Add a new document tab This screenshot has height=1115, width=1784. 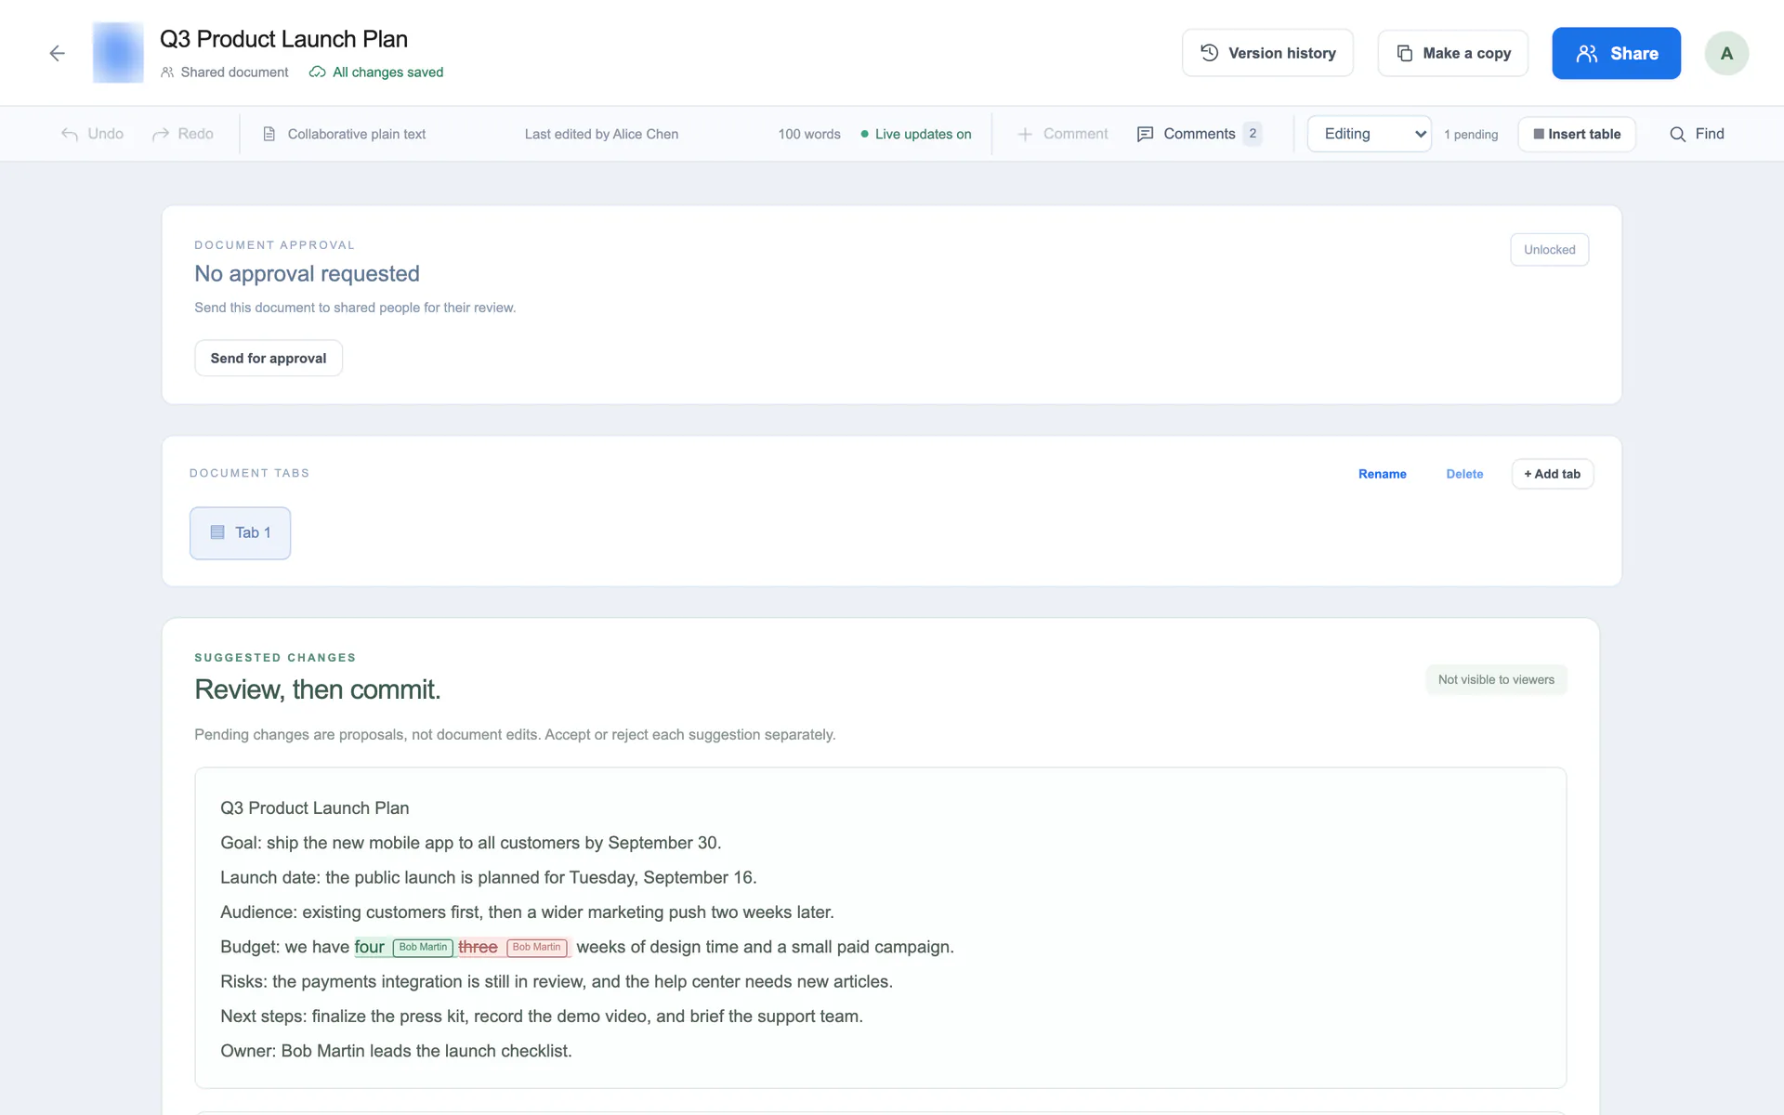point(1552,474)
